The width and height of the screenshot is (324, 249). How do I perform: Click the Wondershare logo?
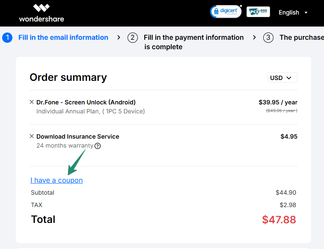[x=42, y=13]
